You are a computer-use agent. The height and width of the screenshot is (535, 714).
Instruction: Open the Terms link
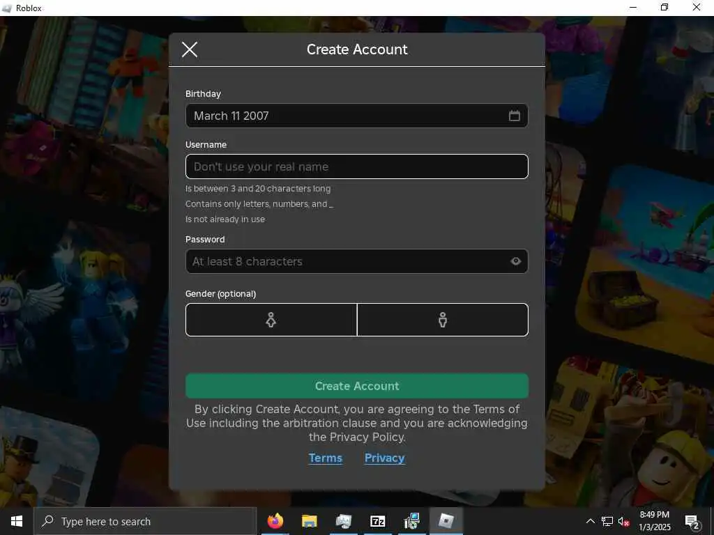(x=325, y=458)
